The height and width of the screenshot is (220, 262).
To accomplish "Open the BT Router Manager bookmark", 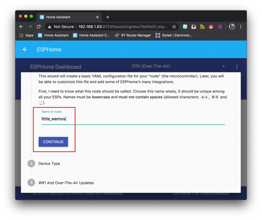I will point(133,35).
